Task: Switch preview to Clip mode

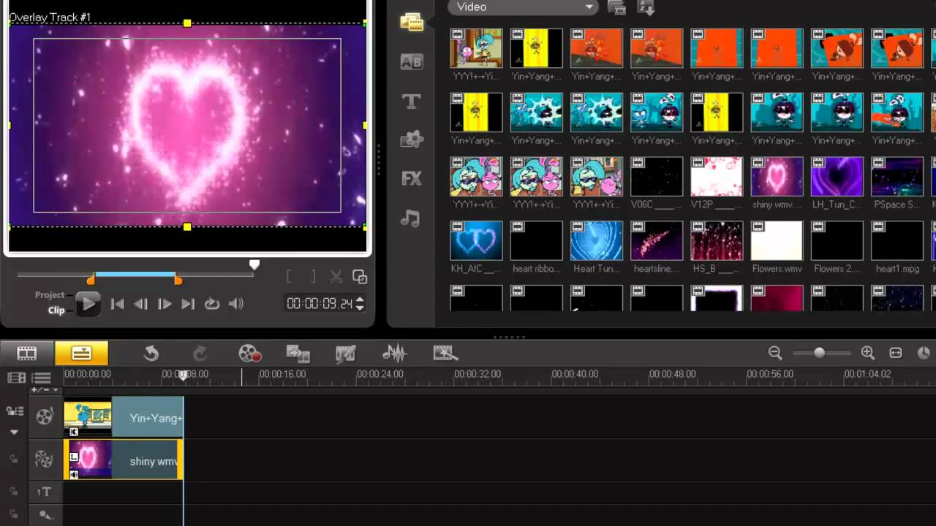Action: 56,310
